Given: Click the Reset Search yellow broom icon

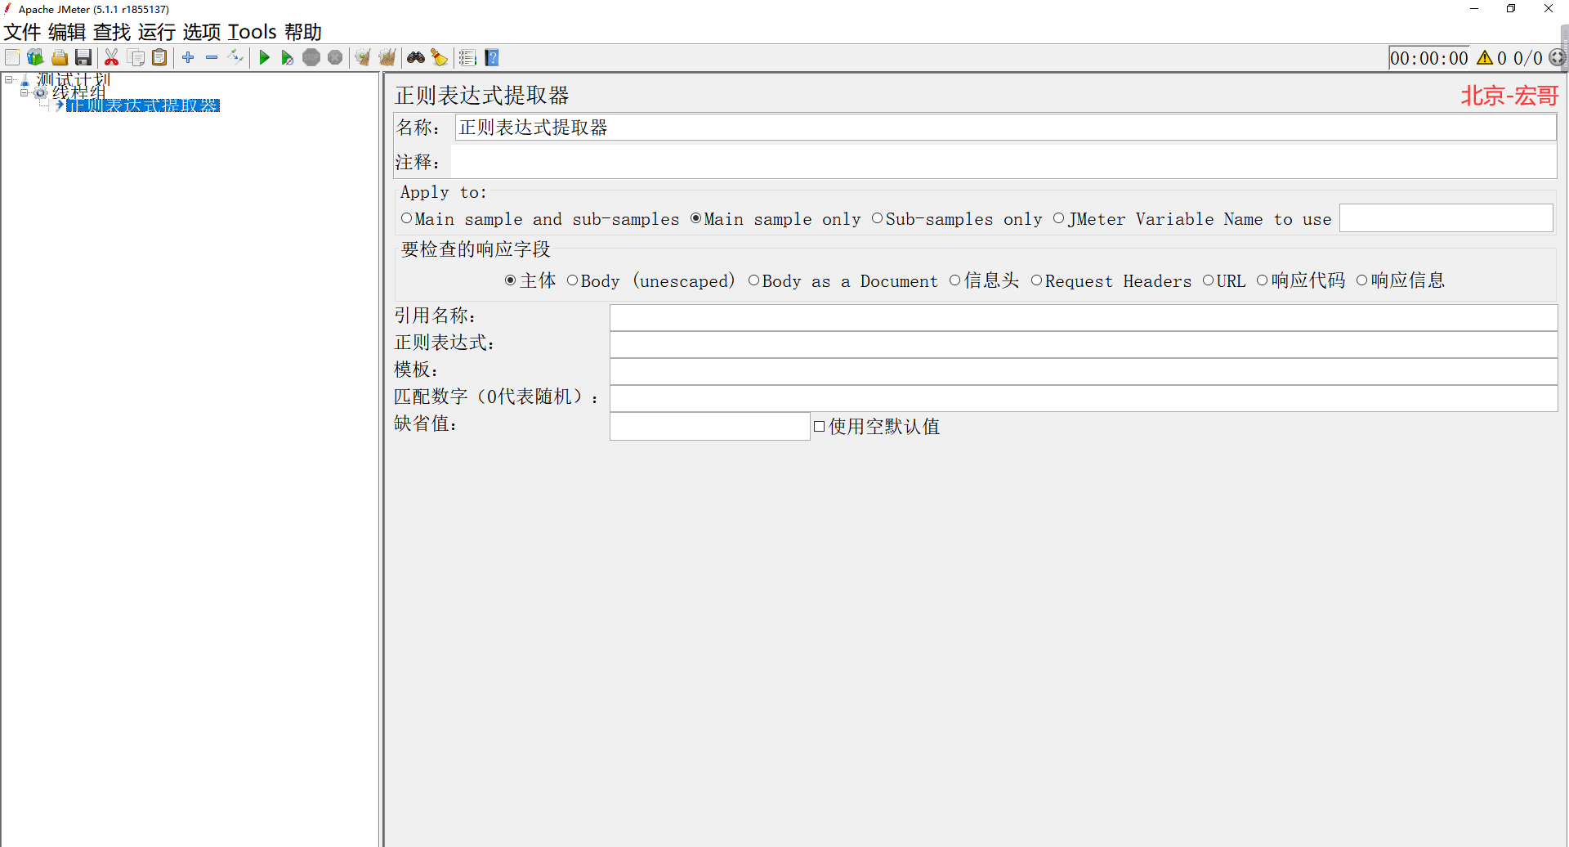Looking at the screenshot, I should pos(440,57).
